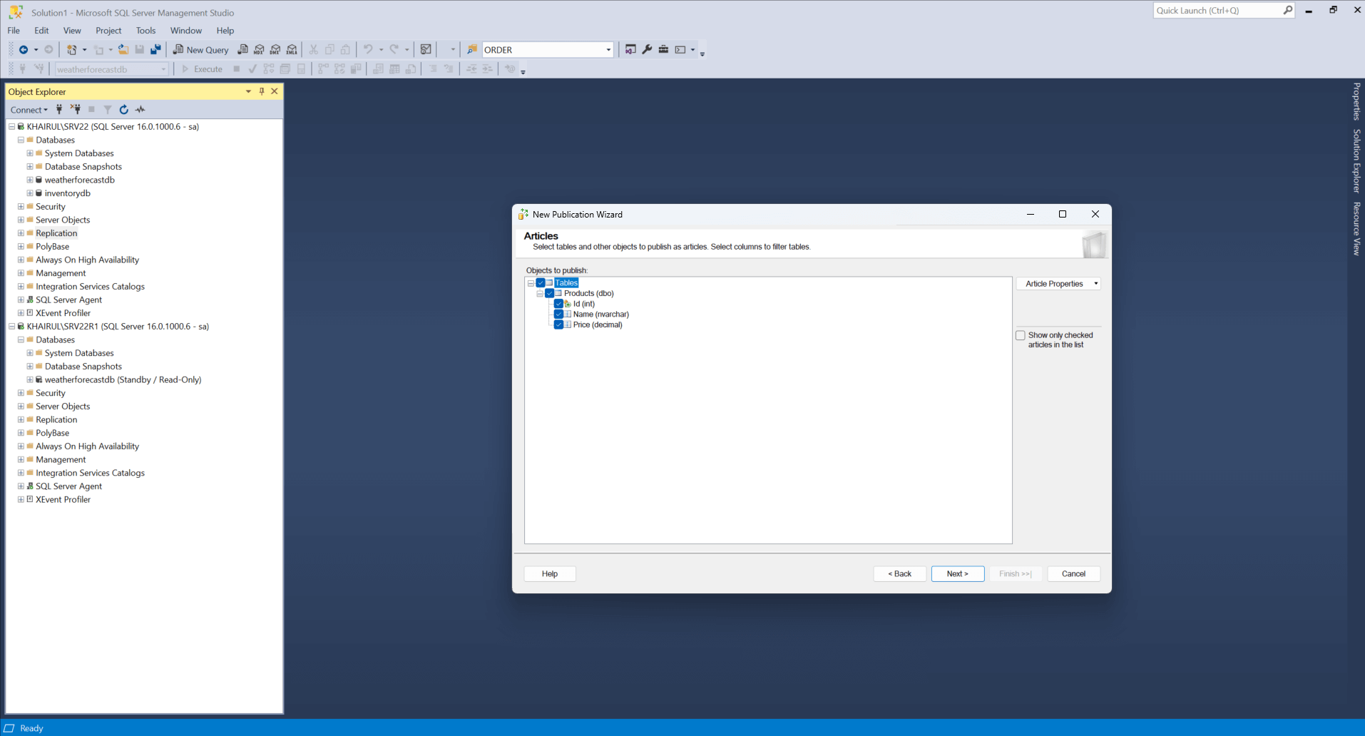The width and height of the screenshot is (1365, 736).
Task: Uncheck the Price (decimal) column checkbox
Action: click(558, 324)
